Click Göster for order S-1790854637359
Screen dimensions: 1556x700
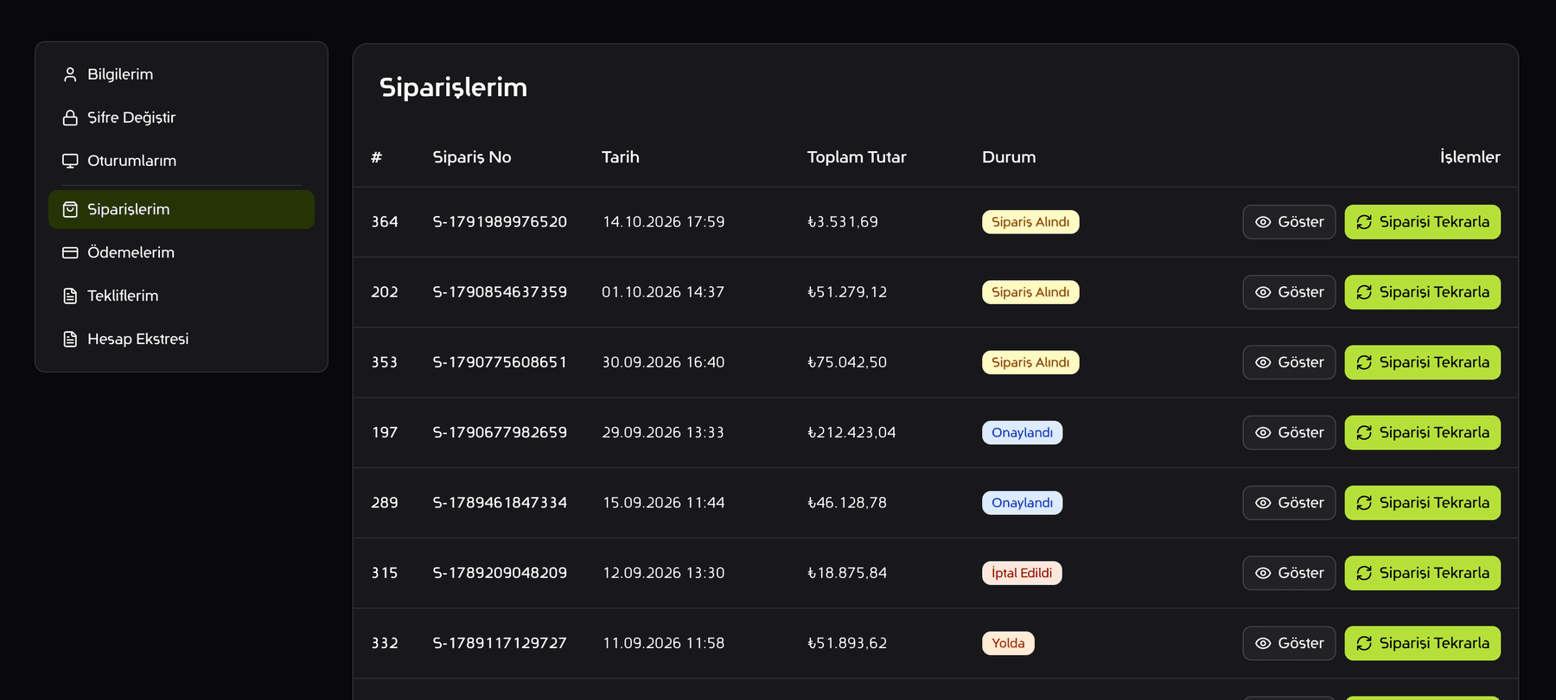(1289, 292)
